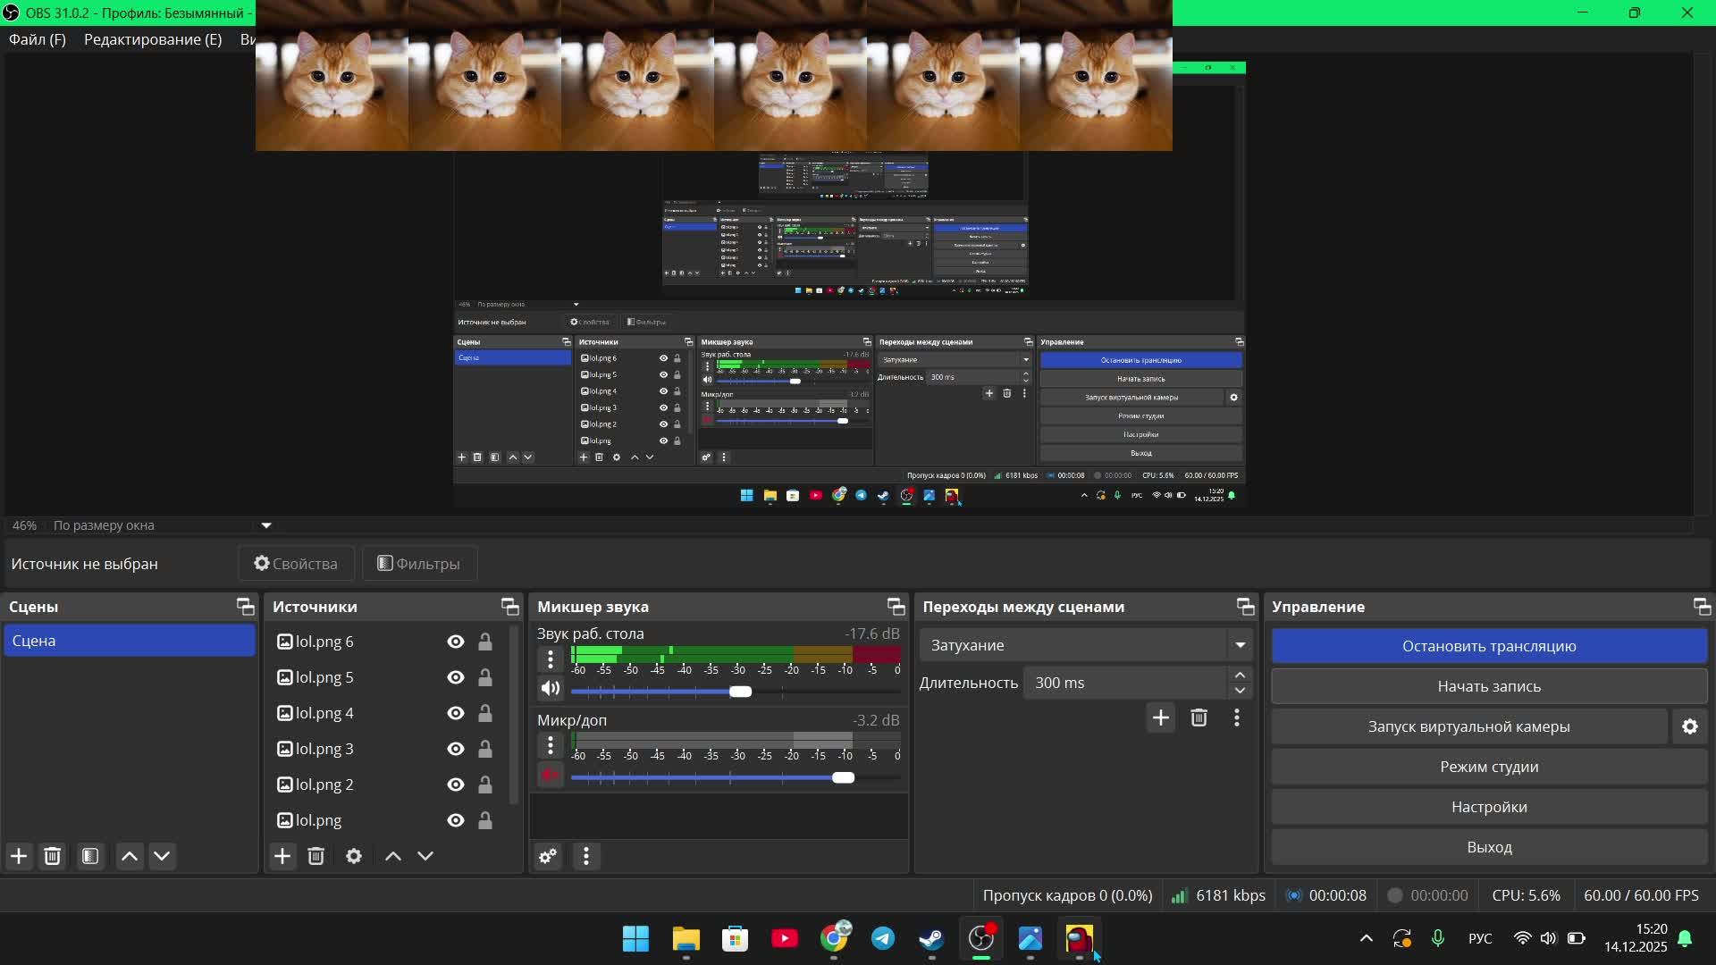Hide the lol.png 6 source with its eye icon

(x=456, y=642)
